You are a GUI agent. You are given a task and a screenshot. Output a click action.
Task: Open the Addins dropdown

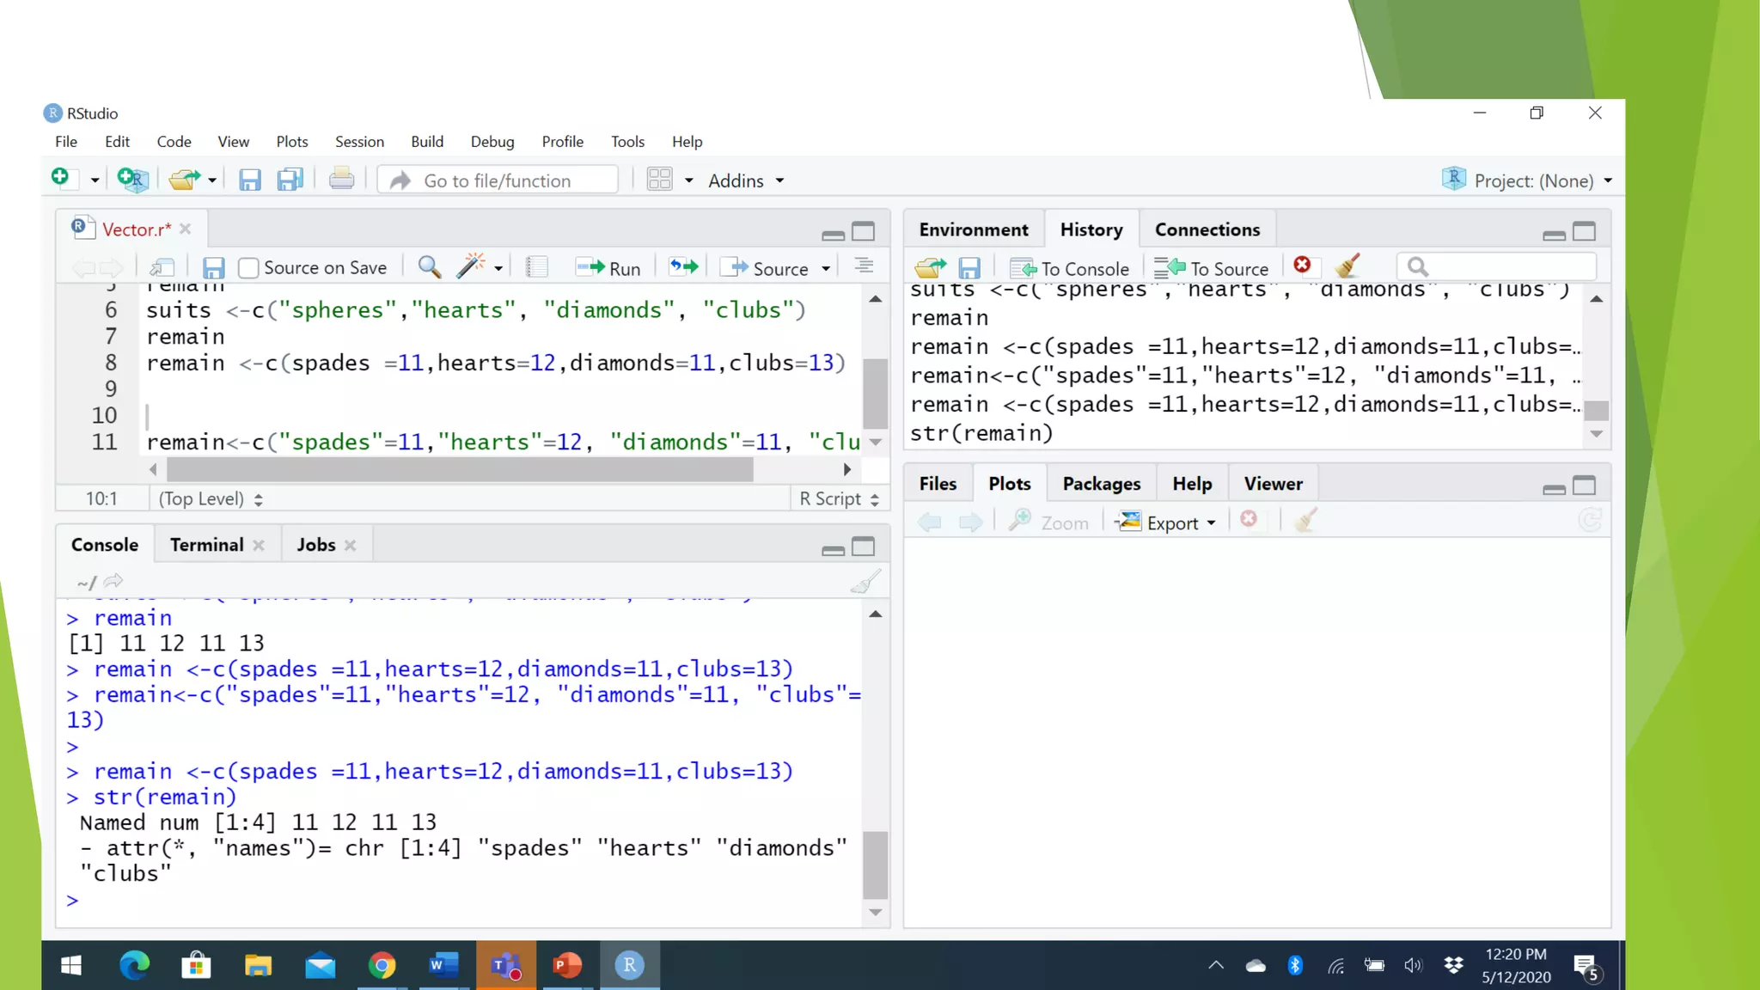(x=746, y=180)
